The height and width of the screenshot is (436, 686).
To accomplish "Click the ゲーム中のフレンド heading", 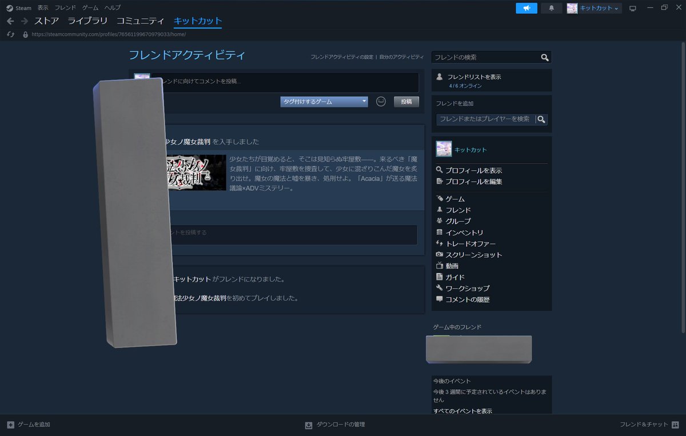I will [457, 327].
